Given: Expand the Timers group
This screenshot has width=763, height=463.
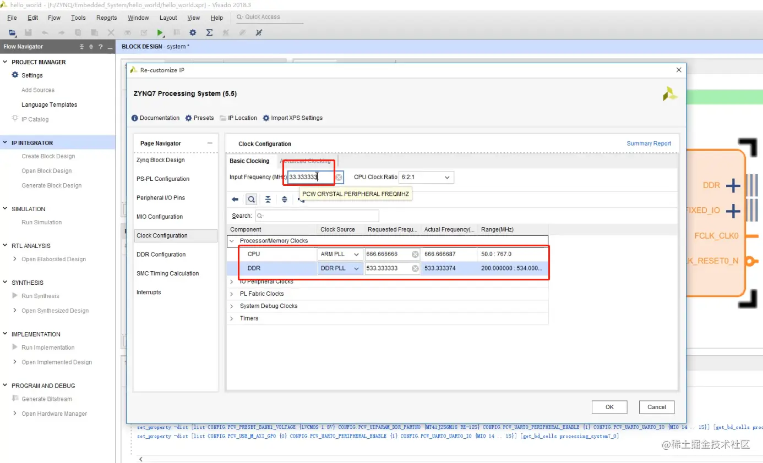Looking at the screenshot, I should pos(232,318).
